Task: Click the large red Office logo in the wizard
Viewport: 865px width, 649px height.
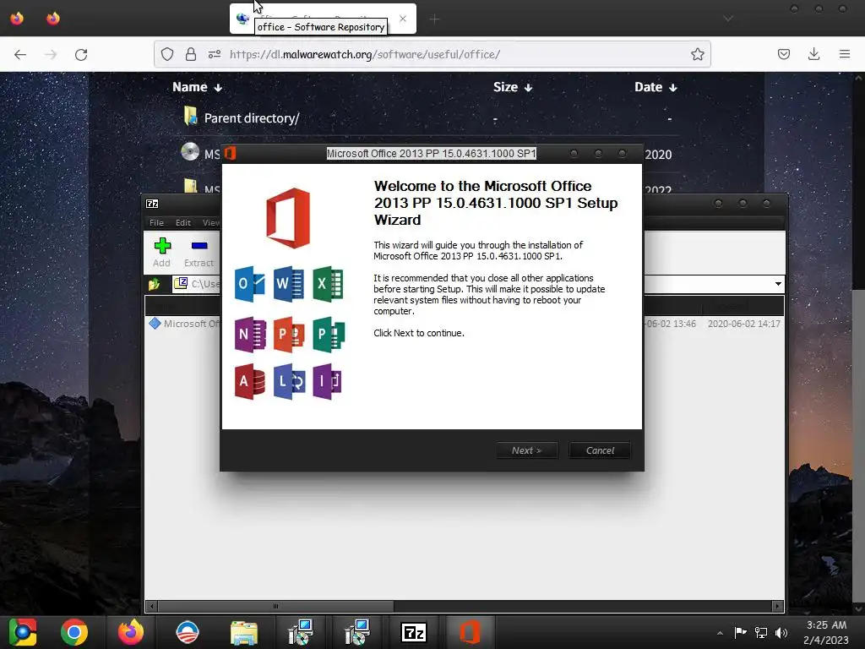Action: point(288,218)
